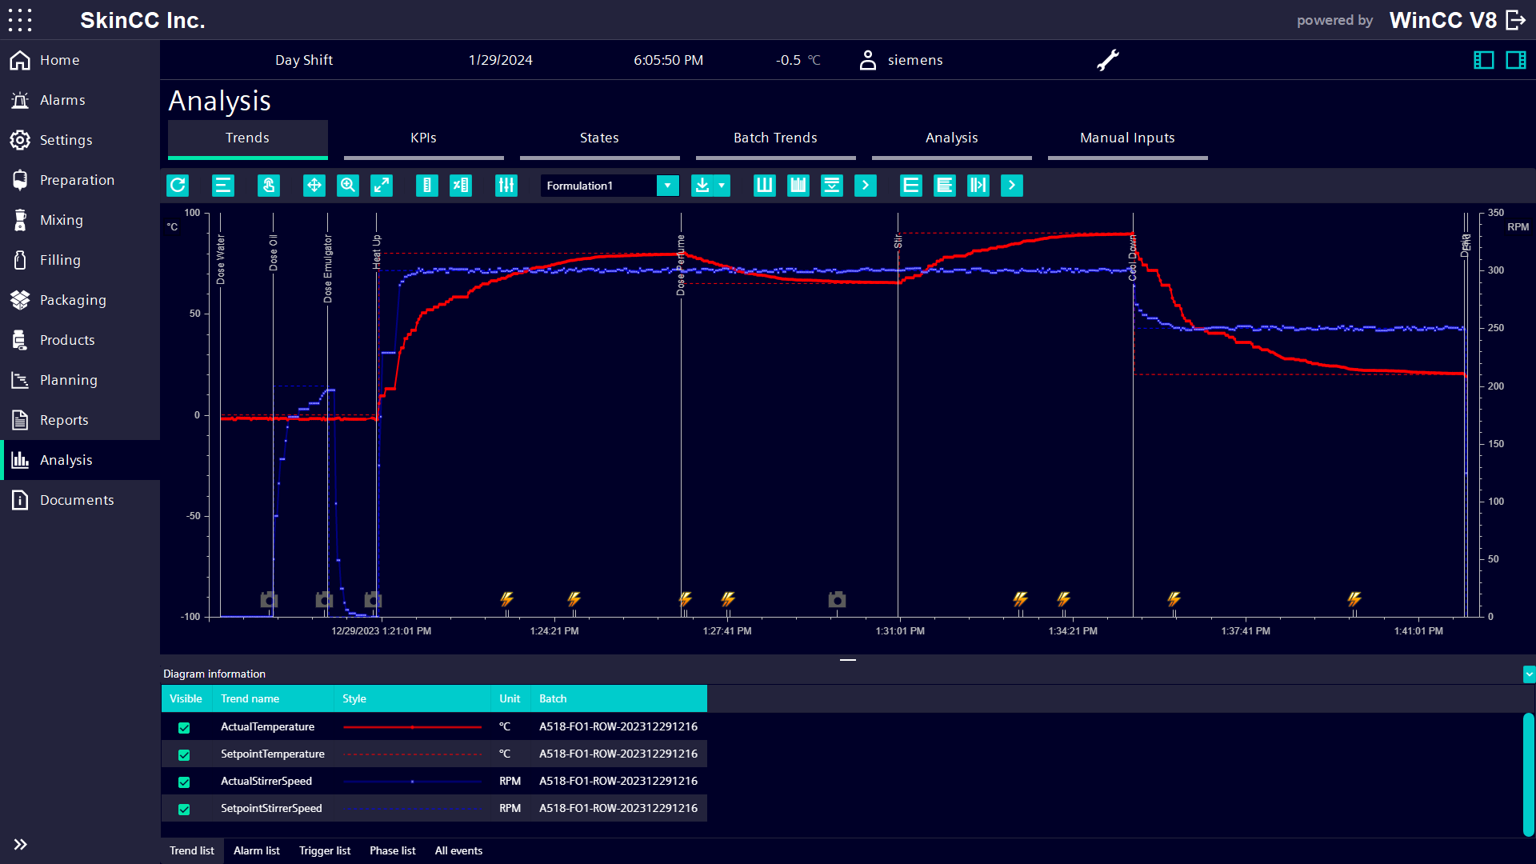Open the All events tab

tap(459, 850)
